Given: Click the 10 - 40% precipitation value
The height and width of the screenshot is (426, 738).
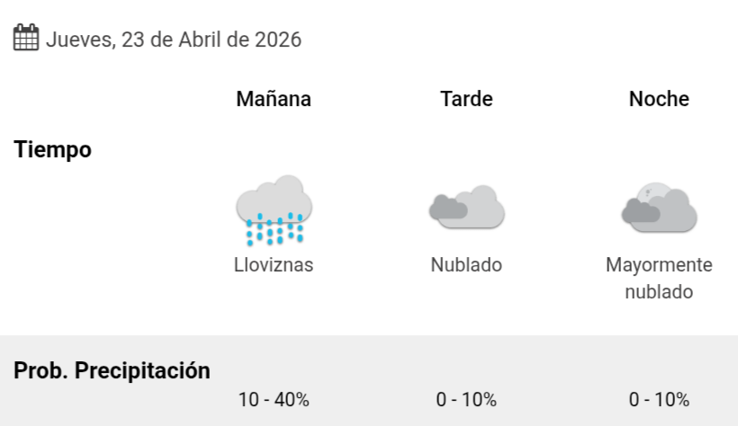Looking at the screenshot, I should 274,400.
